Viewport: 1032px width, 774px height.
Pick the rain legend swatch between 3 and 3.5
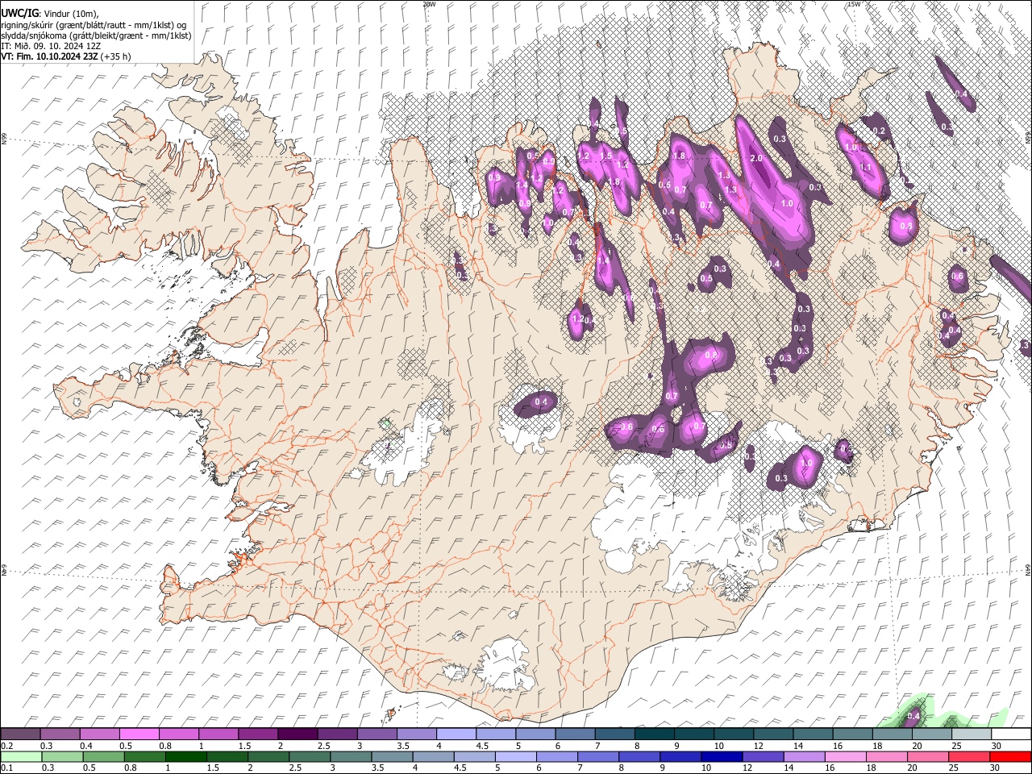[350, 756]
